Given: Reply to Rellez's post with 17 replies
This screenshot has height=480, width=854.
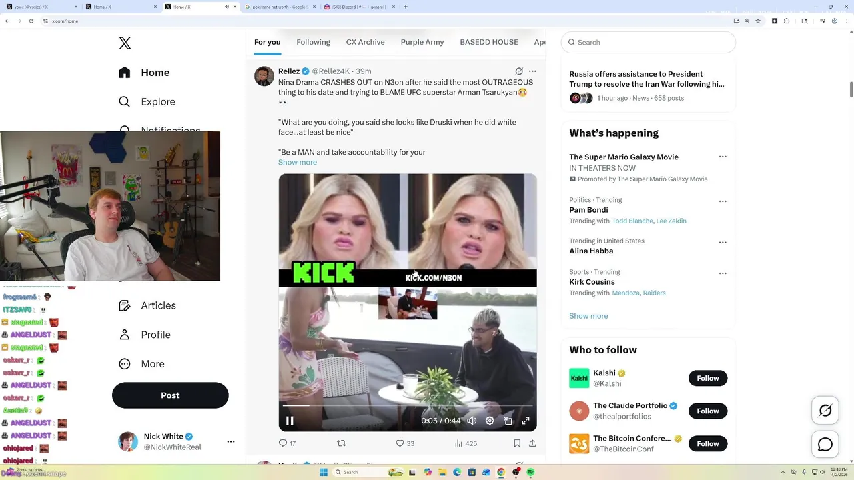Looking at the screenshot, I should click(x=288, y=443).
